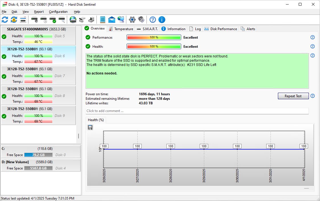
Task: Open Configuration via the gear toolbar icon
Action: tap(132, 20)
